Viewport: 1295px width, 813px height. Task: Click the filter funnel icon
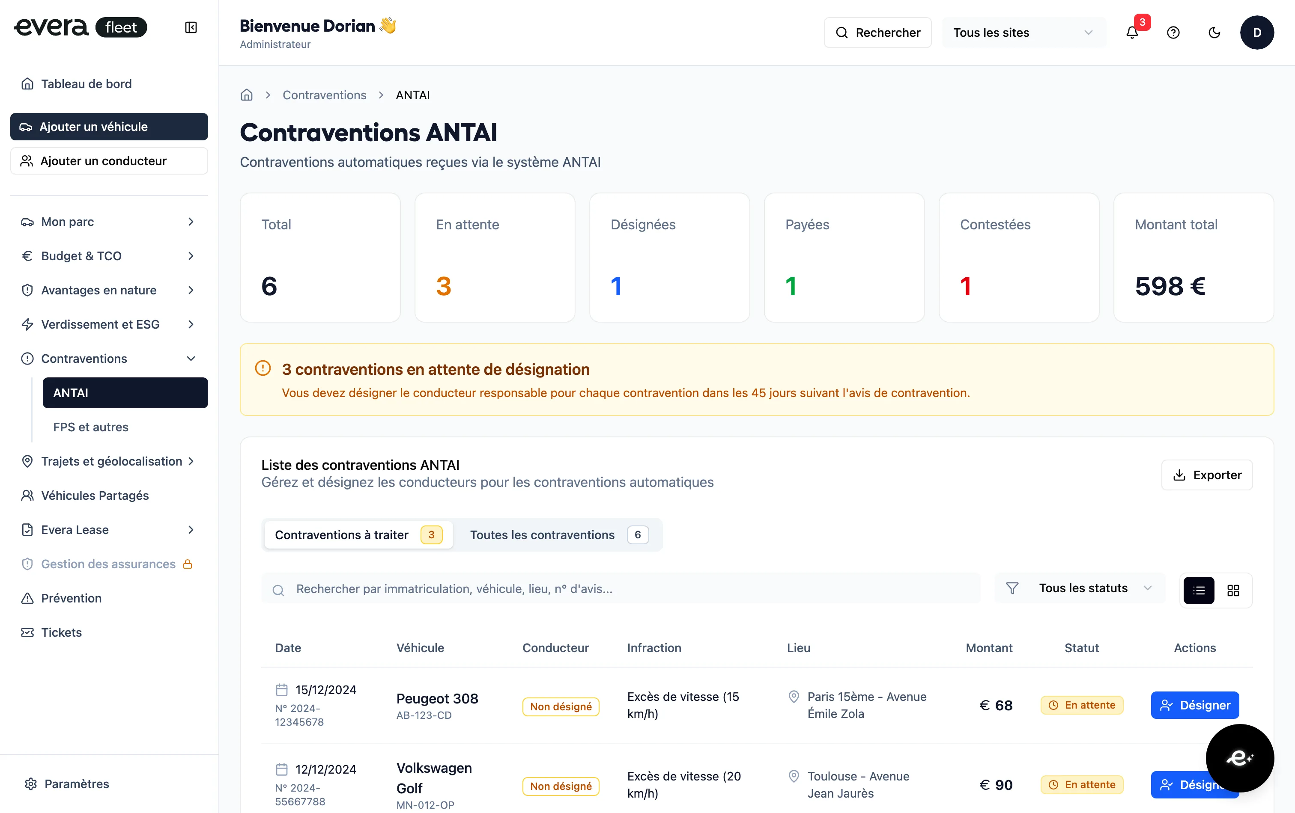[x=1012, y=588]
